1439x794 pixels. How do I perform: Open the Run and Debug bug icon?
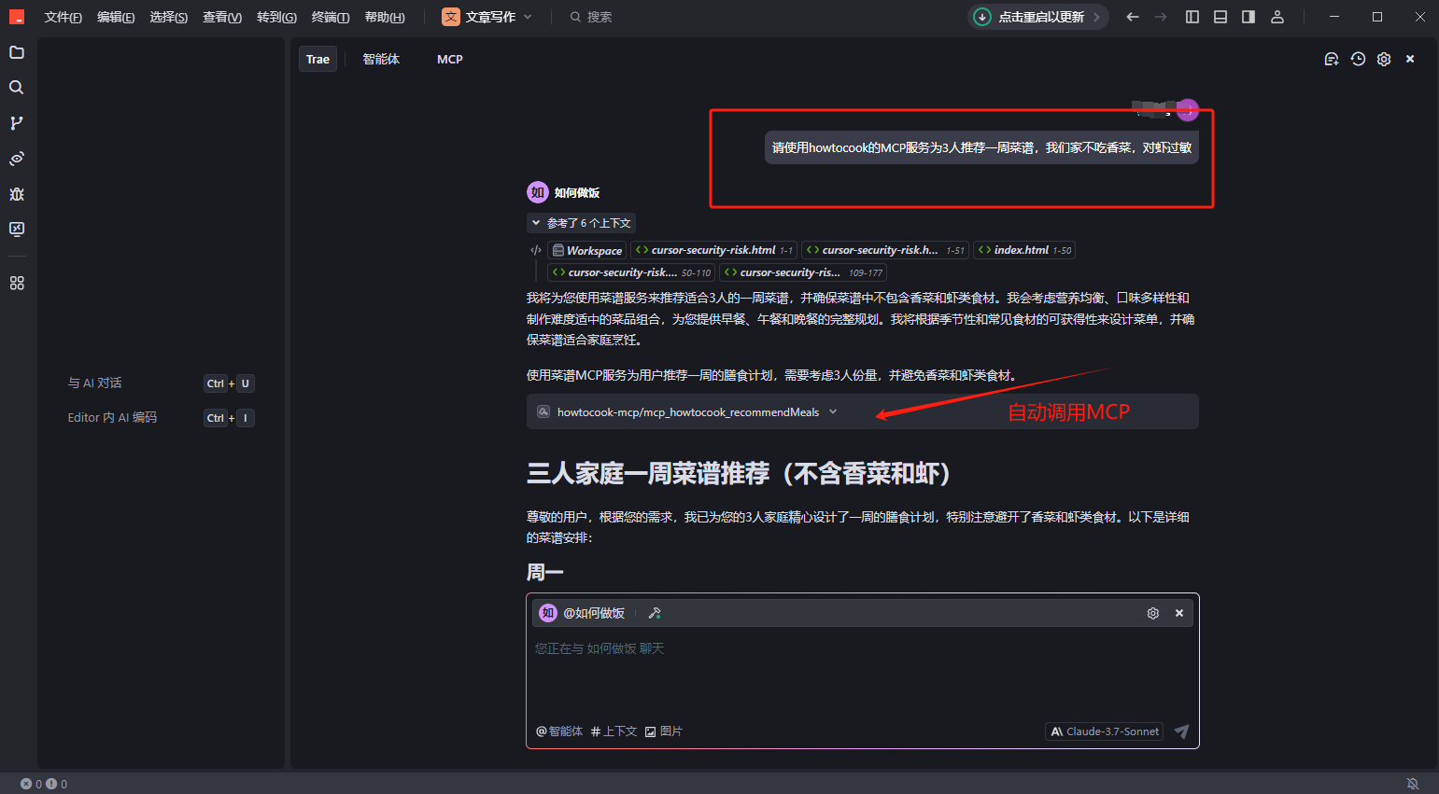(x=17, y=194)
